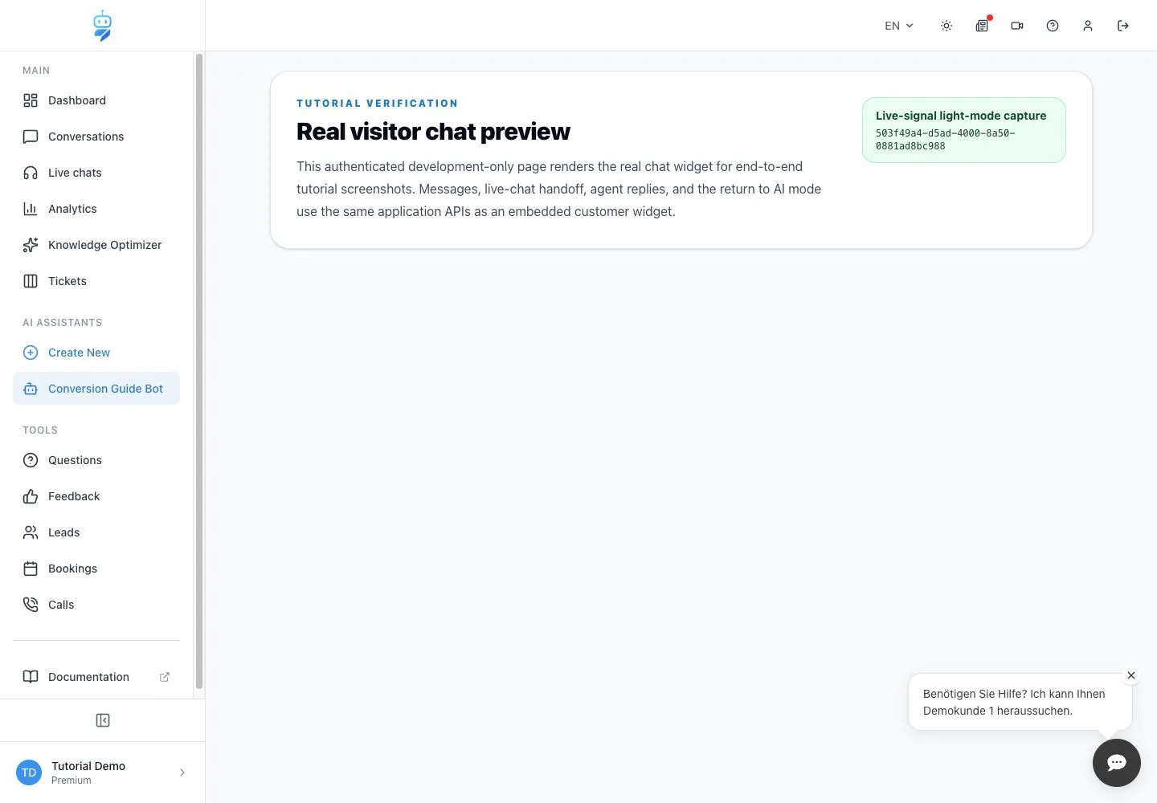Click the Dashboard grid icon
This screenshot has height=803, width=1157.
coord(31,100)
